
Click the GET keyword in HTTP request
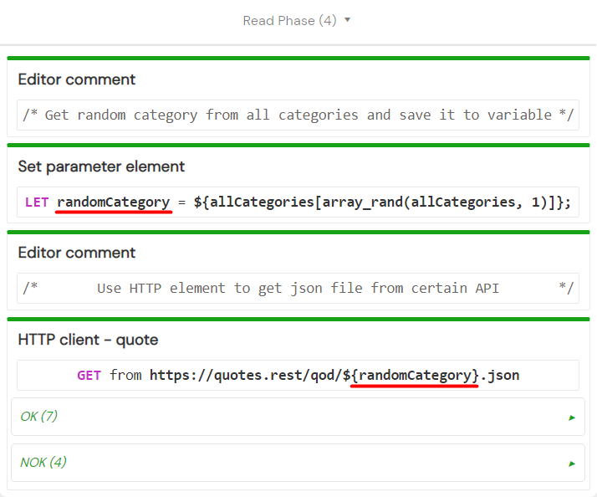click(89, 376)
